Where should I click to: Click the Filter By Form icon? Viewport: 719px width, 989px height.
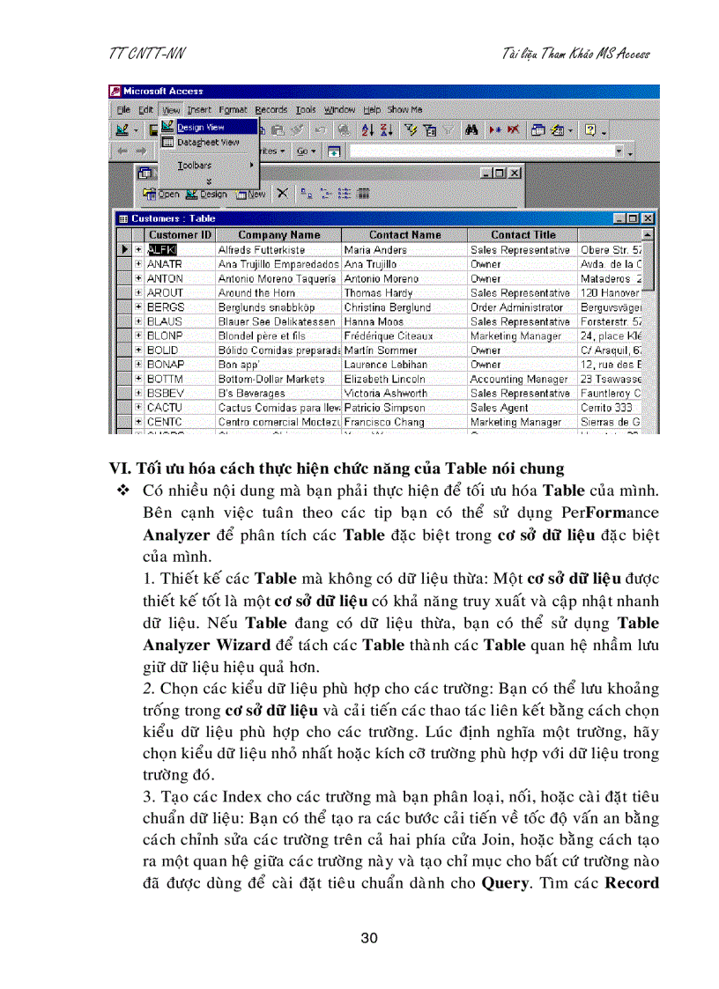click(x=431, y=130)
